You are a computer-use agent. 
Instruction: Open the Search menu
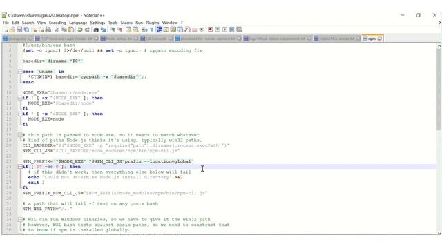pos(28,23)
